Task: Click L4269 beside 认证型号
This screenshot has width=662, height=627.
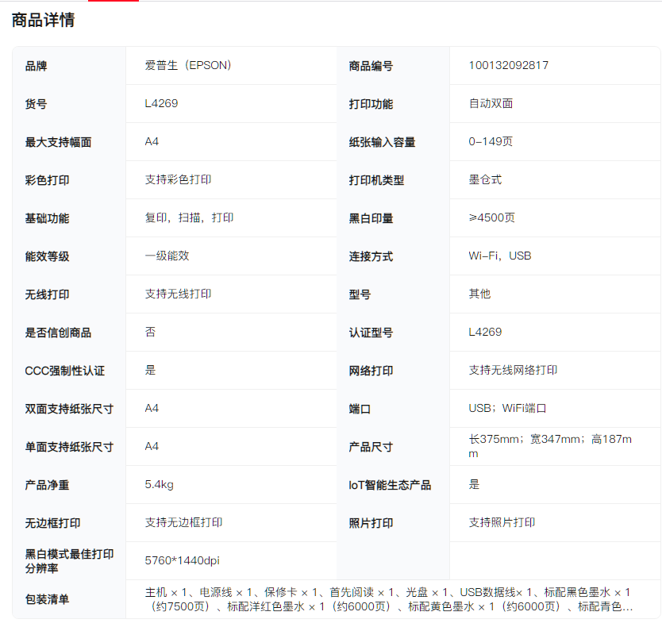Action: (485, 332)
